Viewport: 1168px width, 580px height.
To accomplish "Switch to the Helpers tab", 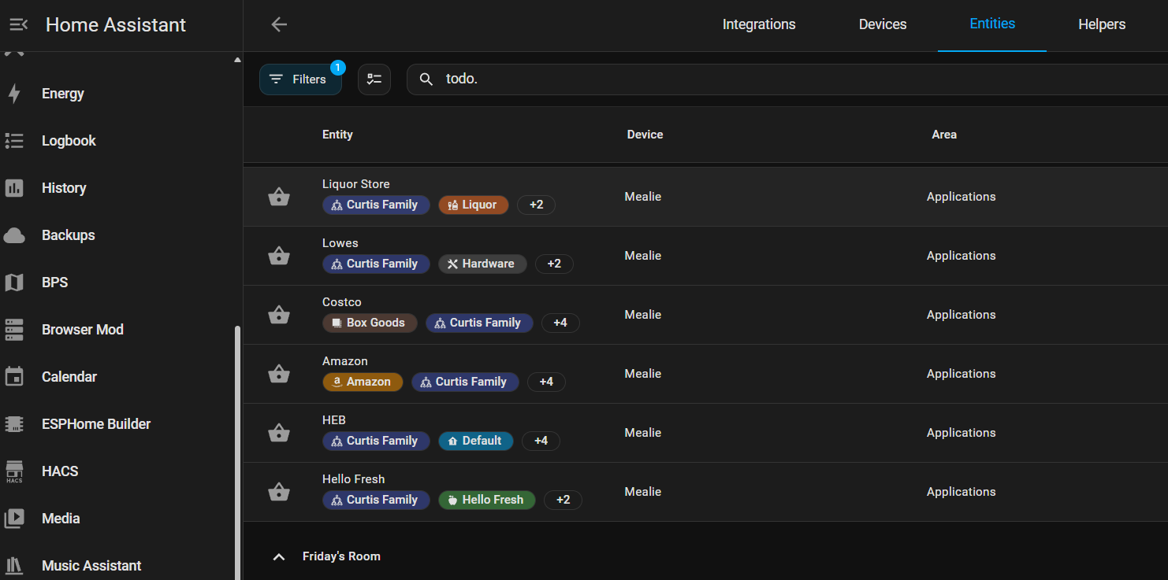I will [1102, 24].
